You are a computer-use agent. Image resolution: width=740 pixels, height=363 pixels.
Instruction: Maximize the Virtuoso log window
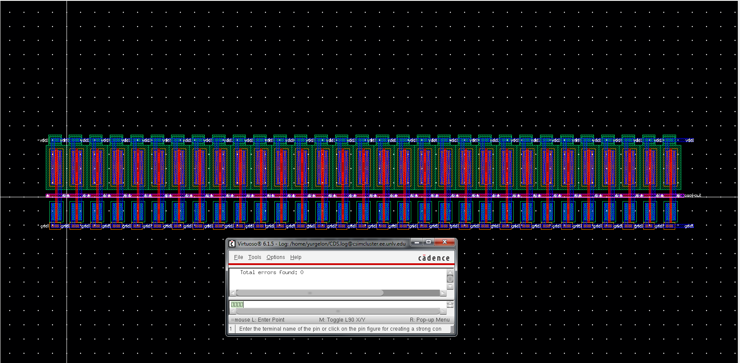(x=429, y=242)
